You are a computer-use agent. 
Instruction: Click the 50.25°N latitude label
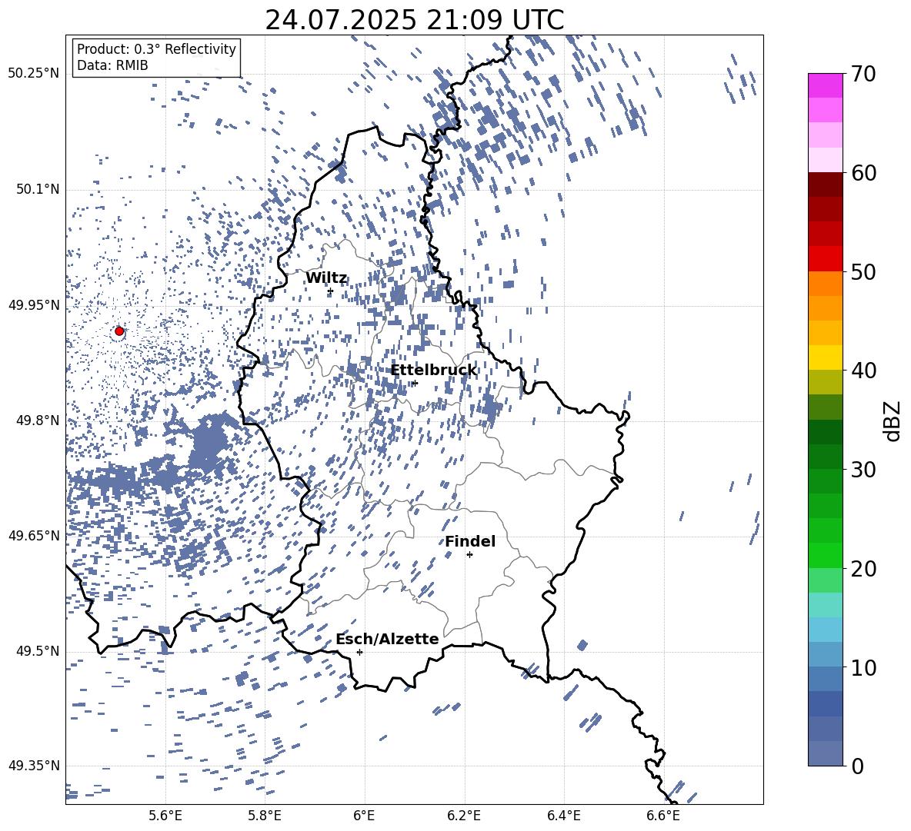coord(34,74)
